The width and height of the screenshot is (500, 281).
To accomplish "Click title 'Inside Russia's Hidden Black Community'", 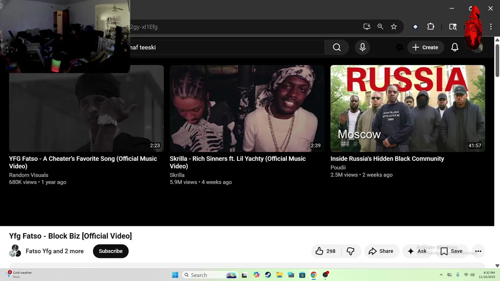I will (387, 158).
